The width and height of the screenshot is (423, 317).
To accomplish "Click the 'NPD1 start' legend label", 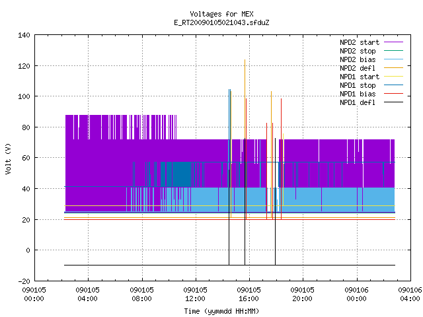I will pyautogui.click(x=360, y=77).
